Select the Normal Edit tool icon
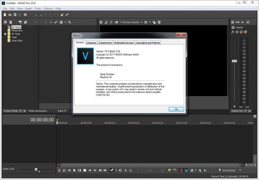This screenshot has height=180, width=259. click(112, 170)
